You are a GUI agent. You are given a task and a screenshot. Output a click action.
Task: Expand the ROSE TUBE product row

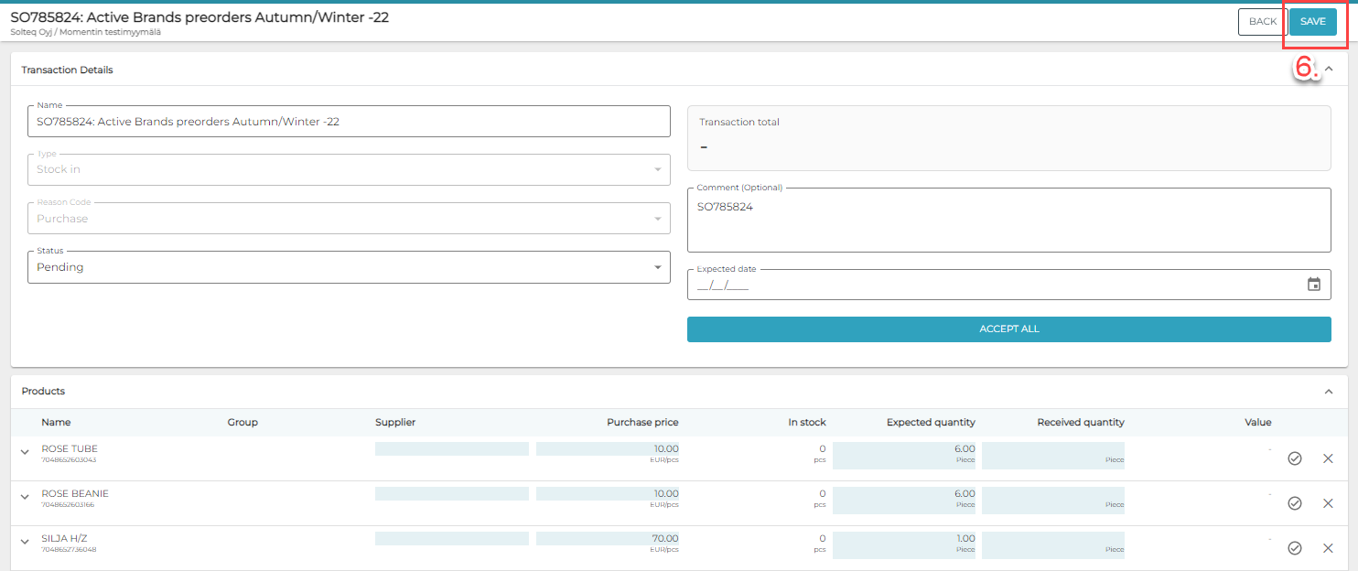pos(26,452)
